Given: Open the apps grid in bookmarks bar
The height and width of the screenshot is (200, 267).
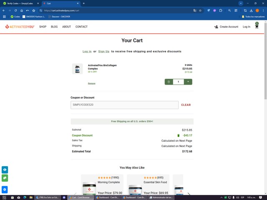Looking at the screenshot, I should click(x=4, y=17).
